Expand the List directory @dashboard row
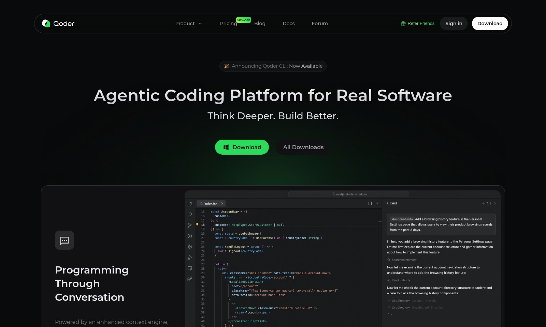 [x=415, y=308]
